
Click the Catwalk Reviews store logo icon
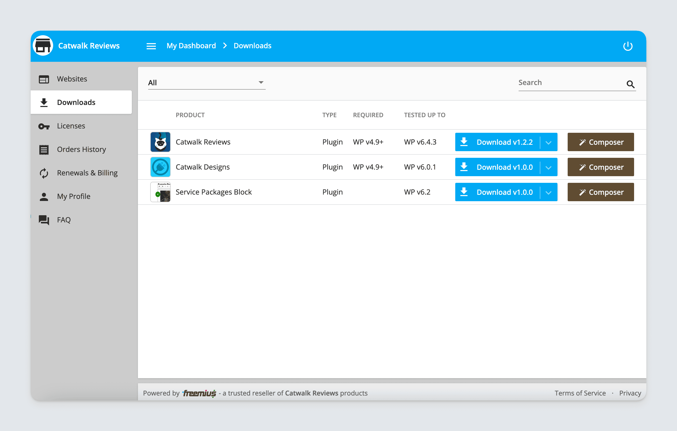point(43,45)
